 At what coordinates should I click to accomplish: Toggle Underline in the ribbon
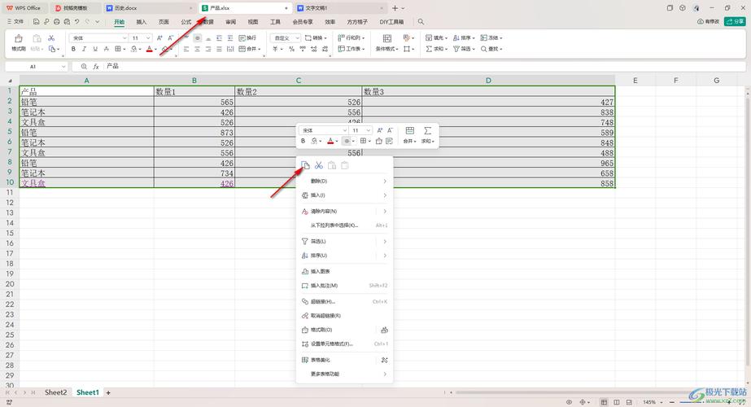coord(95,49)
